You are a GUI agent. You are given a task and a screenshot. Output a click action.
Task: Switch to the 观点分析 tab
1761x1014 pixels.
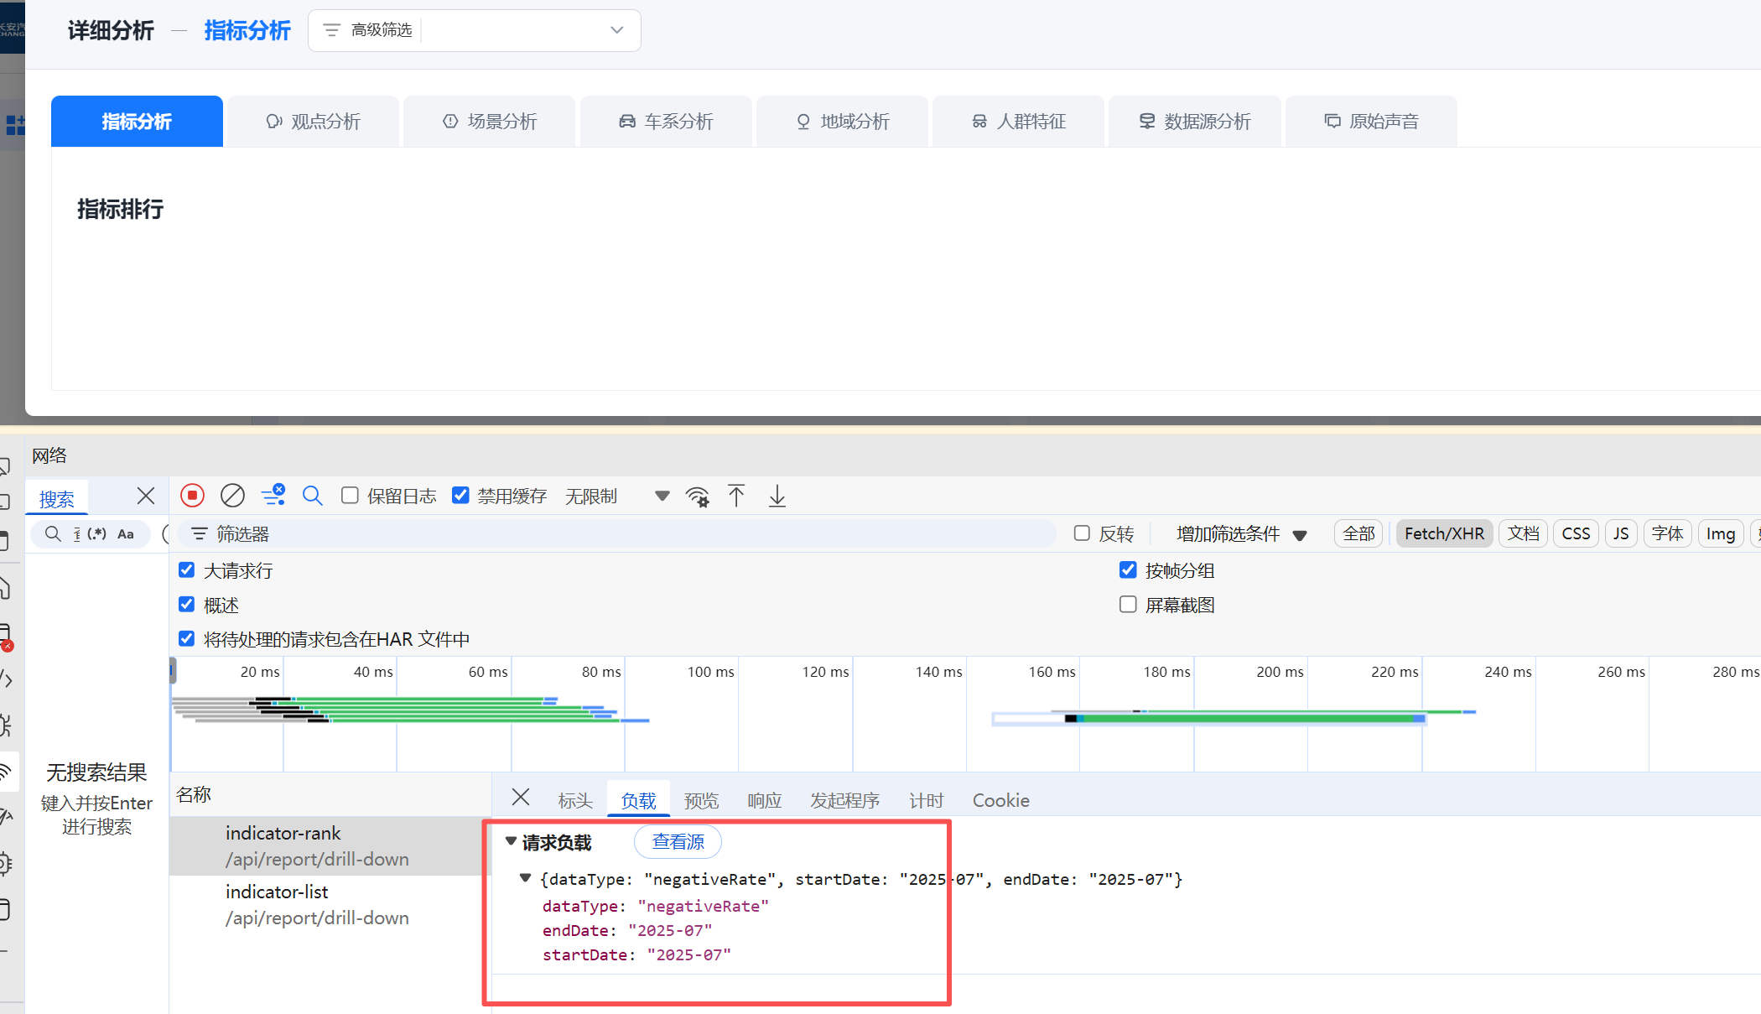(314, 122)
